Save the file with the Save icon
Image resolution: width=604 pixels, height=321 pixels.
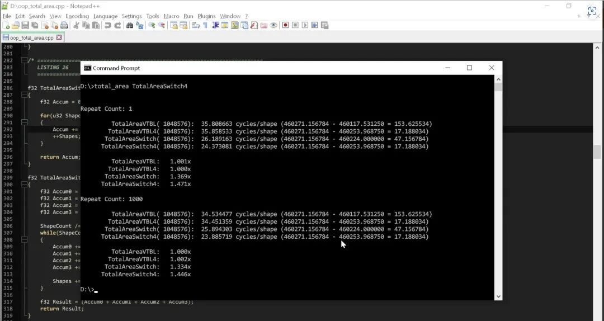click(x=25, y=25)
